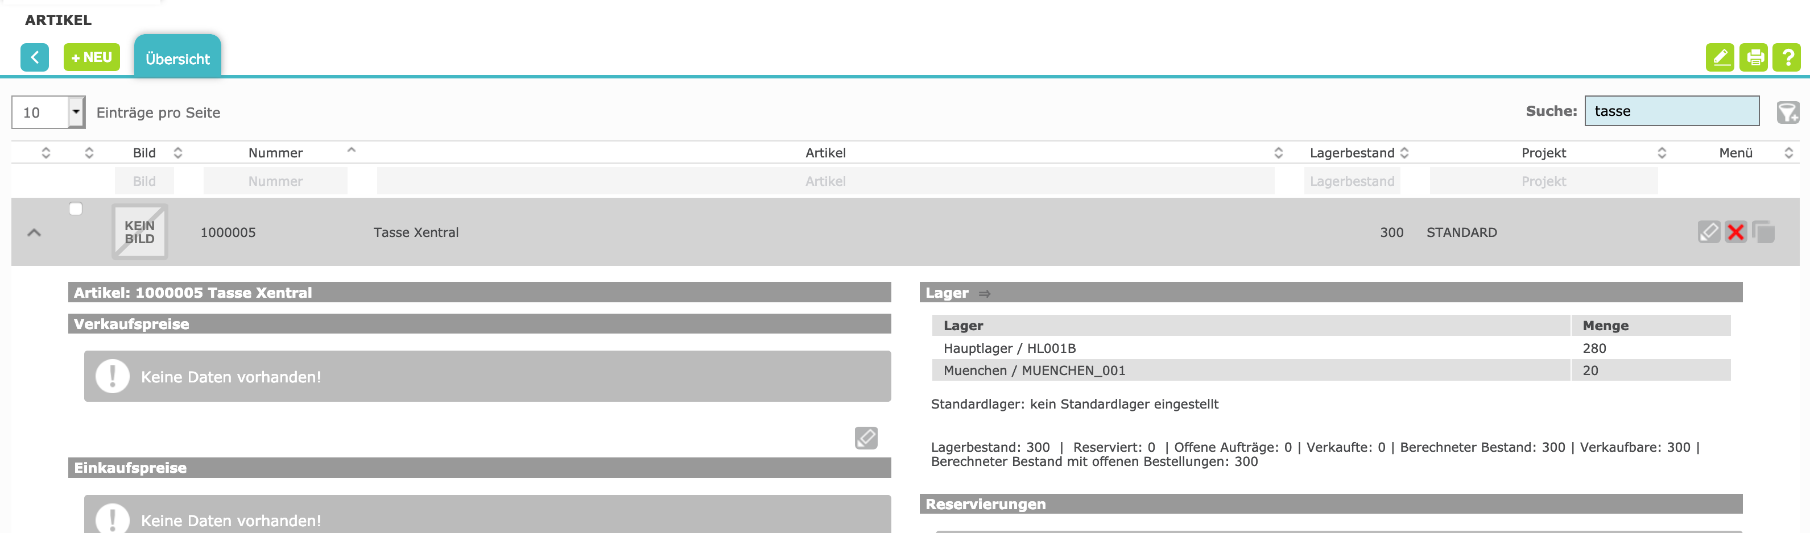Sort by the Lagerbestand column header
Image resolution: width=1810 pixels, height=533 pixels.
[x=1351, y=153]
